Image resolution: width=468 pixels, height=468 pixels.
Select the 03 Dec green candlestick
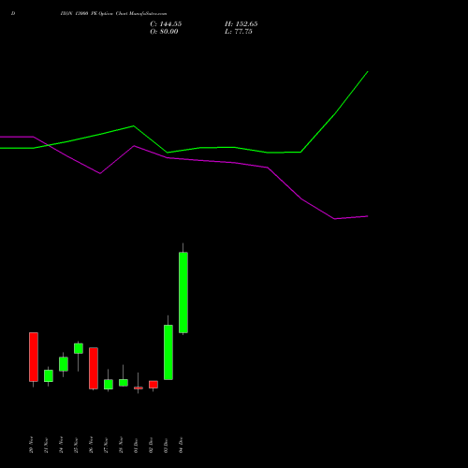168,352
